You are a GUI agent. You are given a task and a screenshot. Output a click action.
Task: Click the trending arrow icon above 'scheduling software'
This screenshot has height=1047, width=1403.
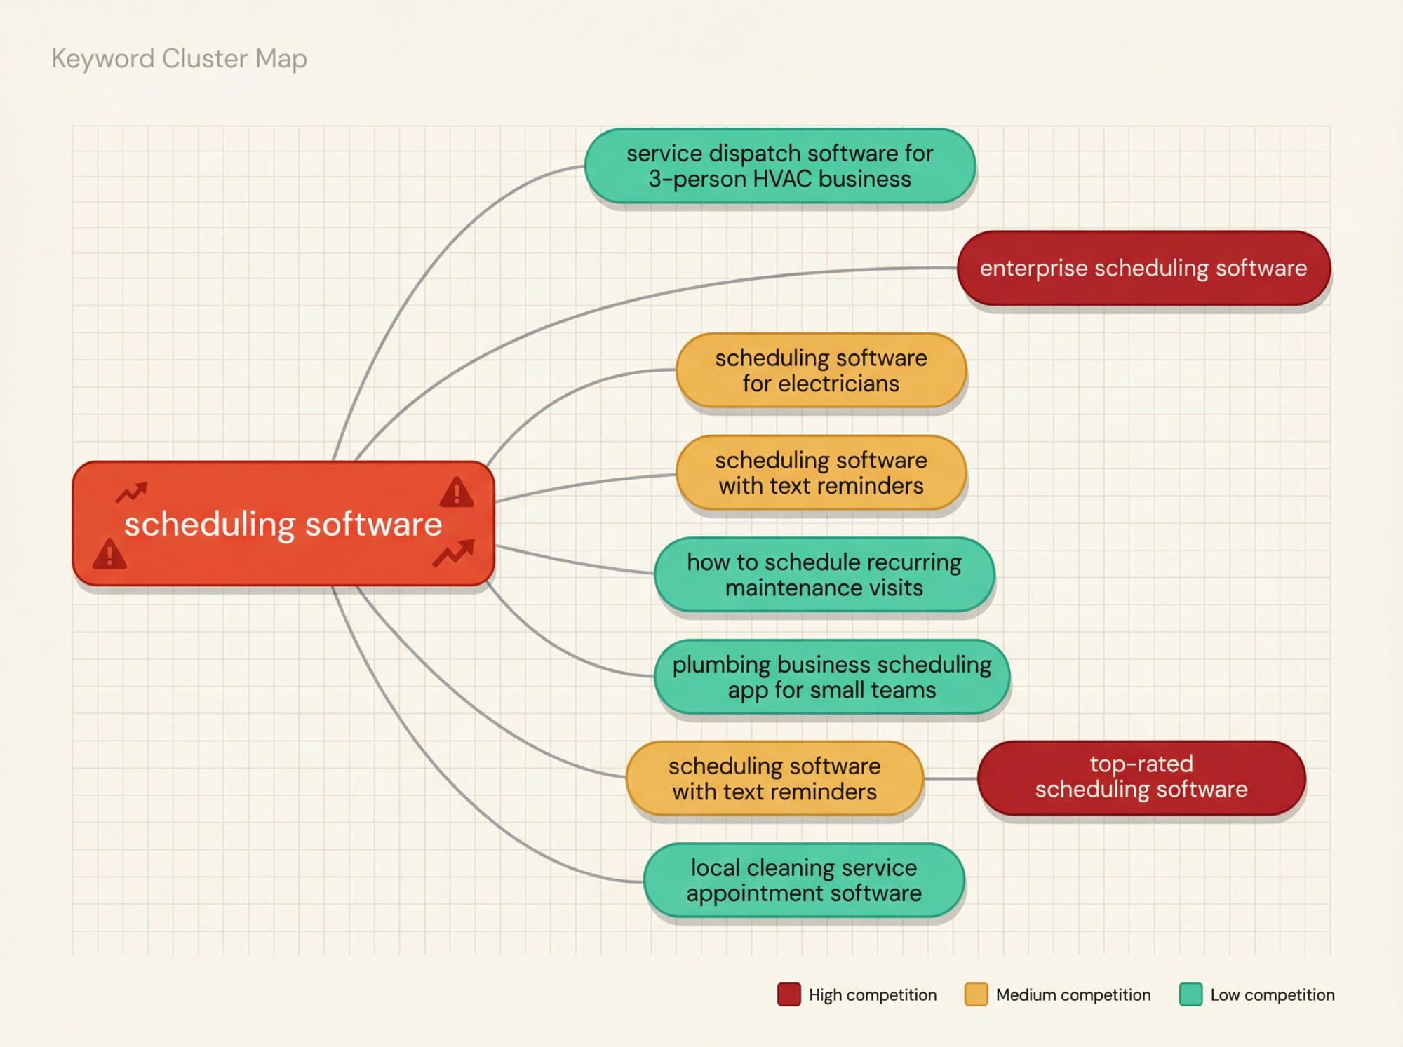(132, 492)
